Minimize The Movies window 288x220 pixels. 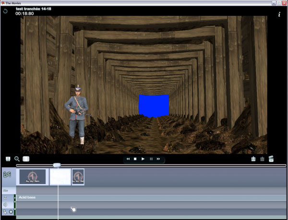pos(274,3)
